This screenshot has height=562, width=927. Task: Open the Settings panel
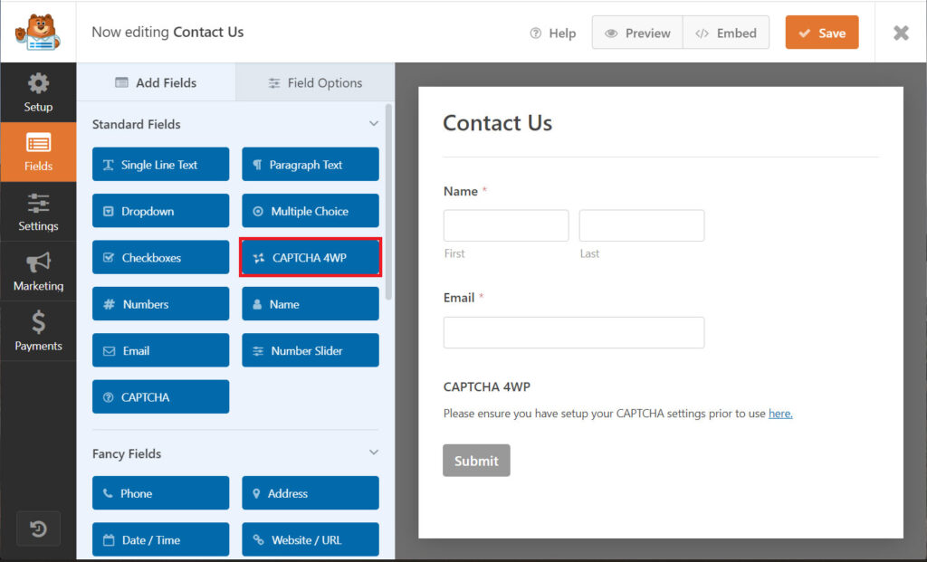[x=38, y=211]
